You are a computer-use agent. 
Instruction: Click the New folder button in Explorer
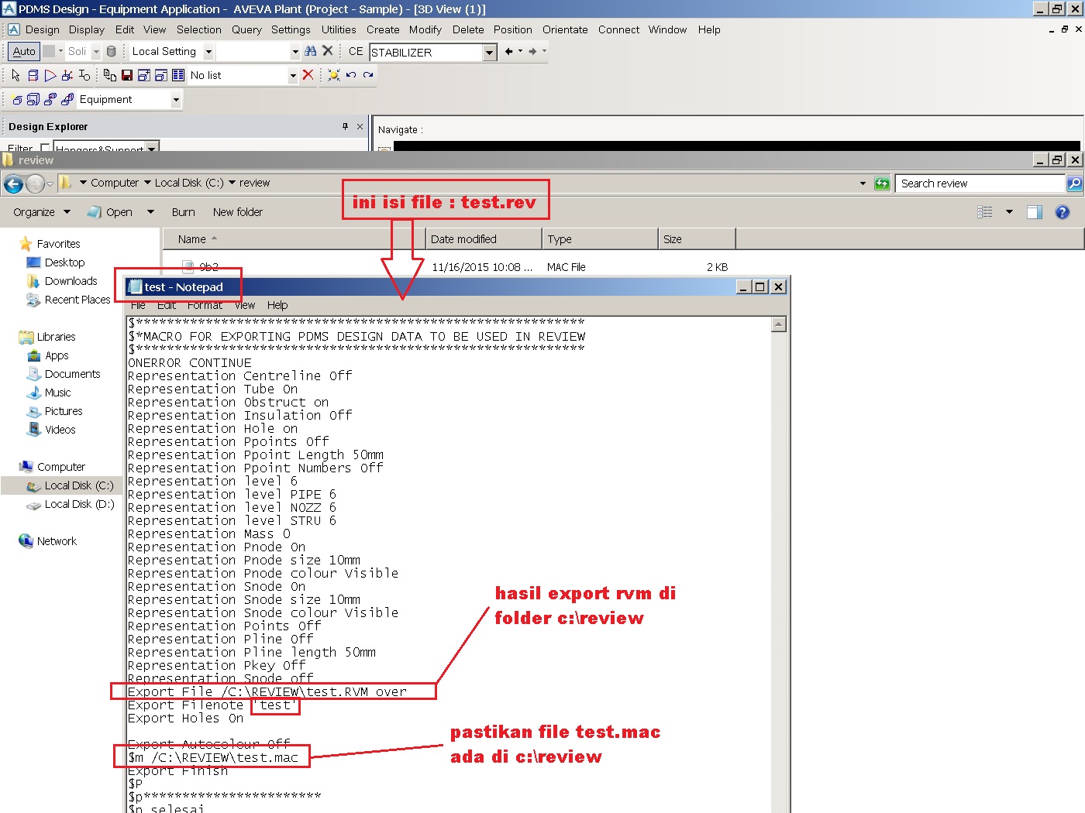[238, 212]
